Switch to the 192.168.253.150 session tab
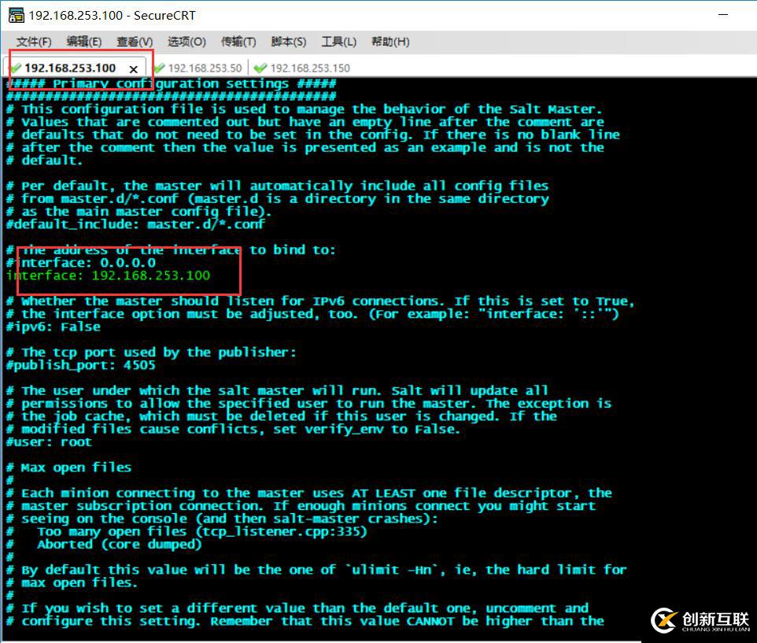 coord(310,68)
